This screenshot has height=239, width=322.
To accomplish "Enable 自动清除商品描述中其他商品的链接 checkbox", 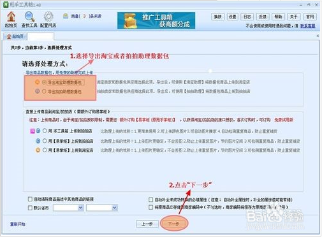I will click(30, 199).
